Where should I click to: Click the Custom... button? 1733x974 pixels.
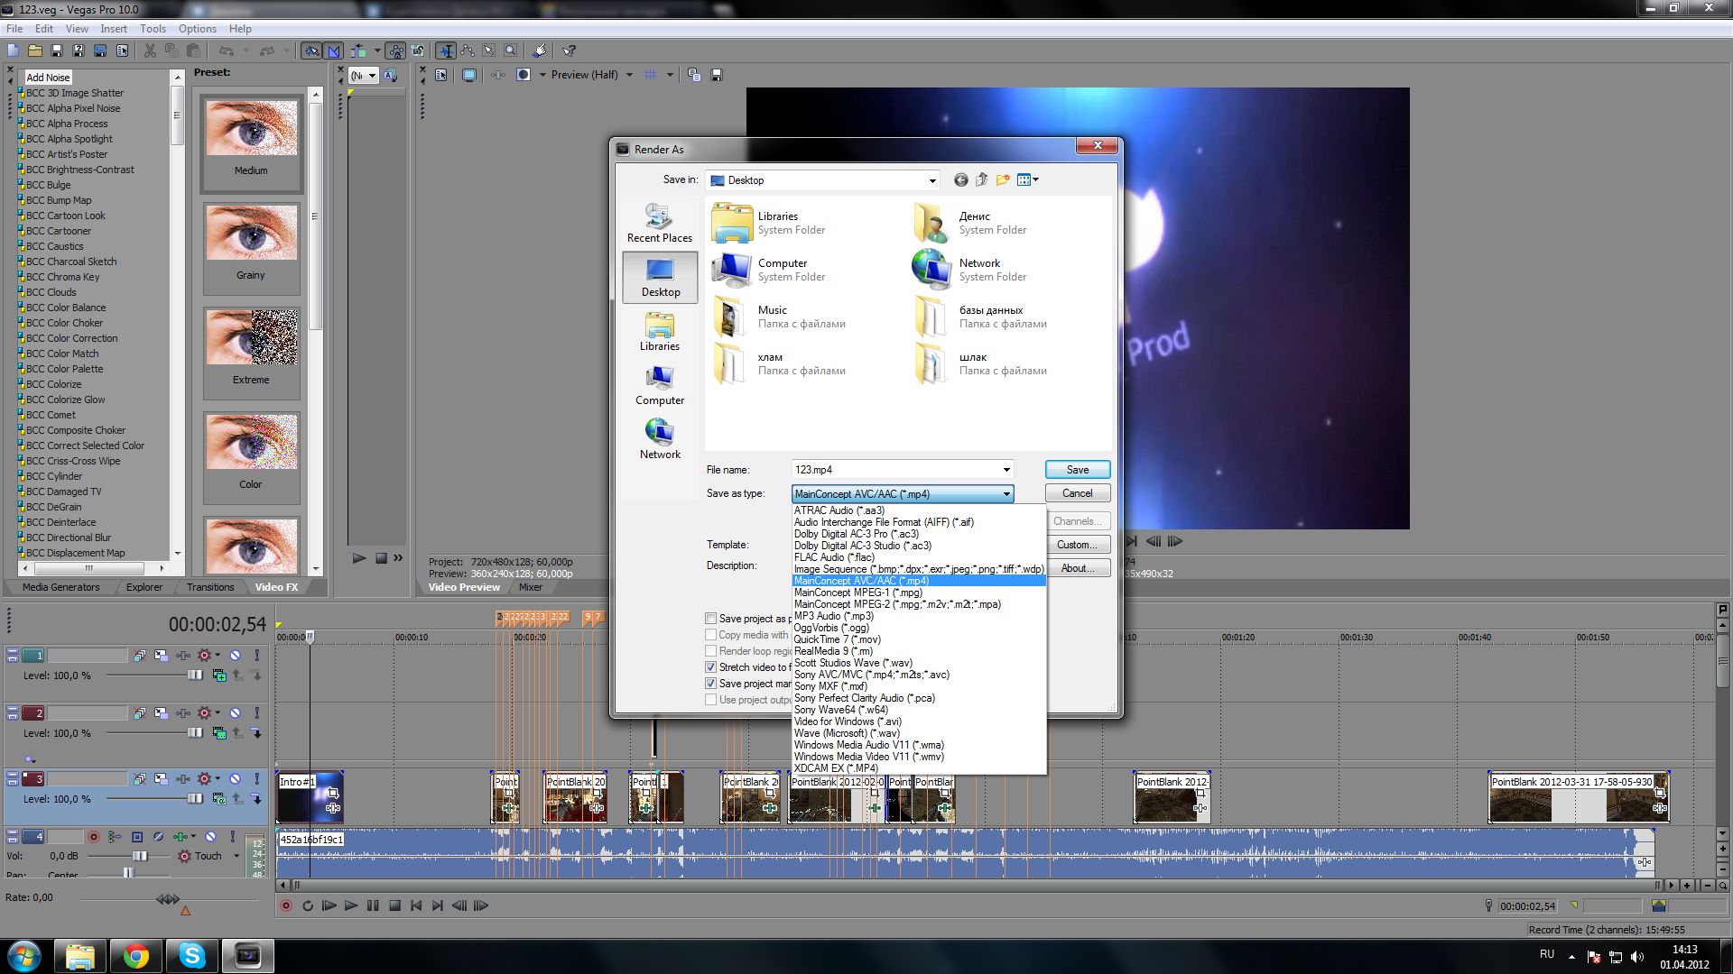(x=1078, y=545)
